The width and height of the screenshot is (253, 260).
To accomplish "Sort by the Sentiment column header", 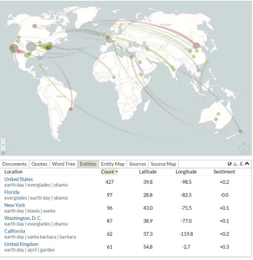I will [224, 172].
